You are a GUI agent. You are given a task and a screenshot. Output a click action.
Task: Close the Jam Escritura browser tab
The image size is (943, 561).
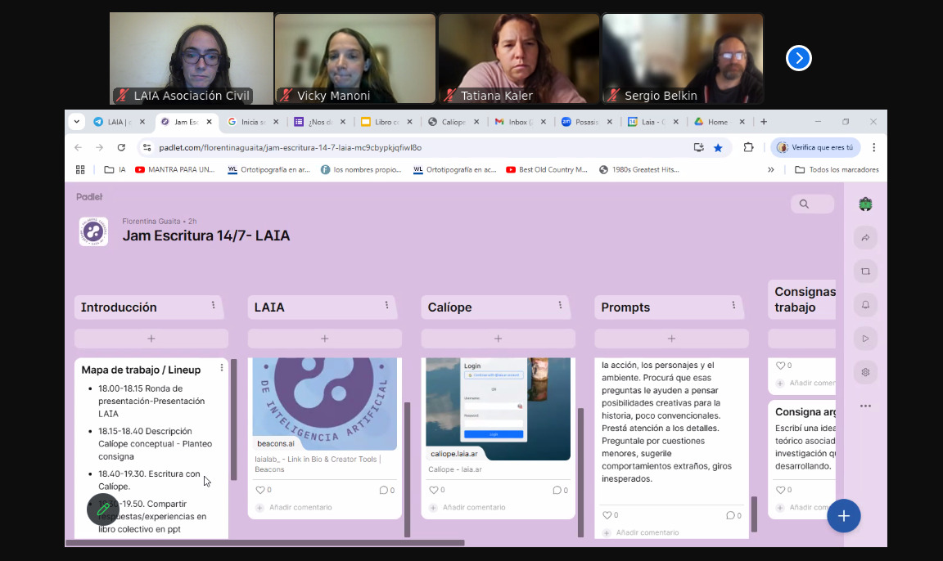pyautogui.click(x=210, y=122)
